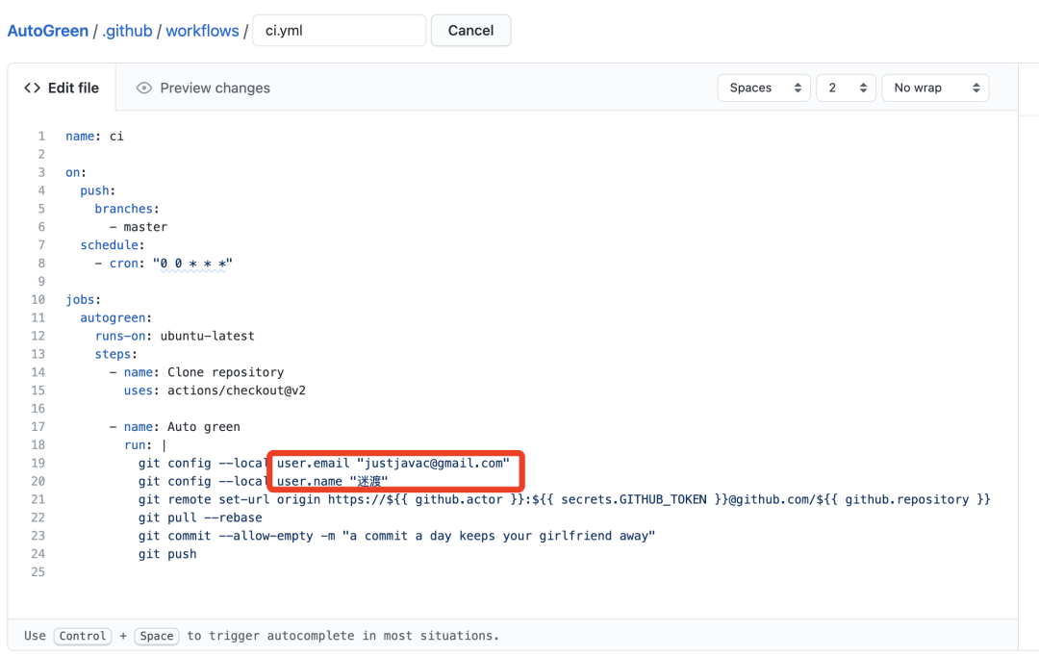Click the git push line in editor
The height and width of the screenshot is (656, 1039).
pyautogui.click(x=167, y=554)
